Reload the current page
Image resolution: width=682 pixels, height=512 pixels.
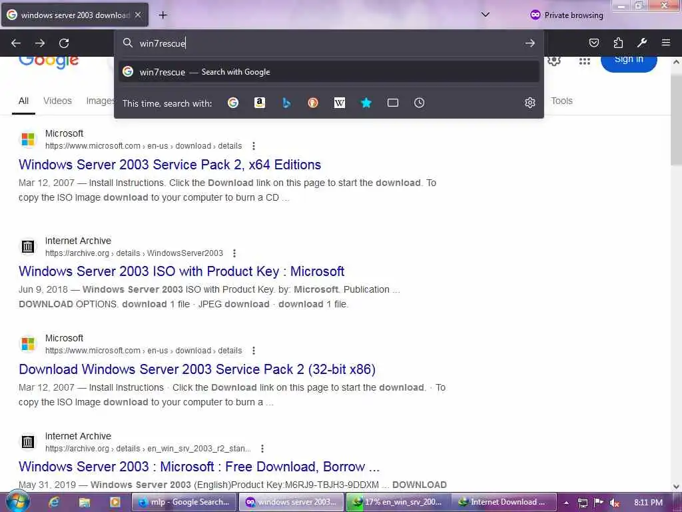click(64, 43)
